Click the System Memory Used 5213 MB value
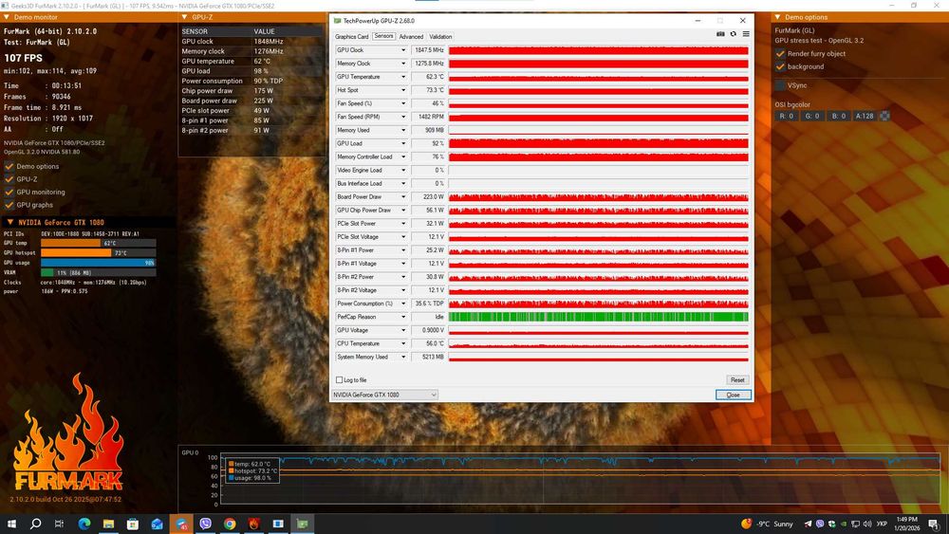Viewport: 949px width, 534px height. 429,357
